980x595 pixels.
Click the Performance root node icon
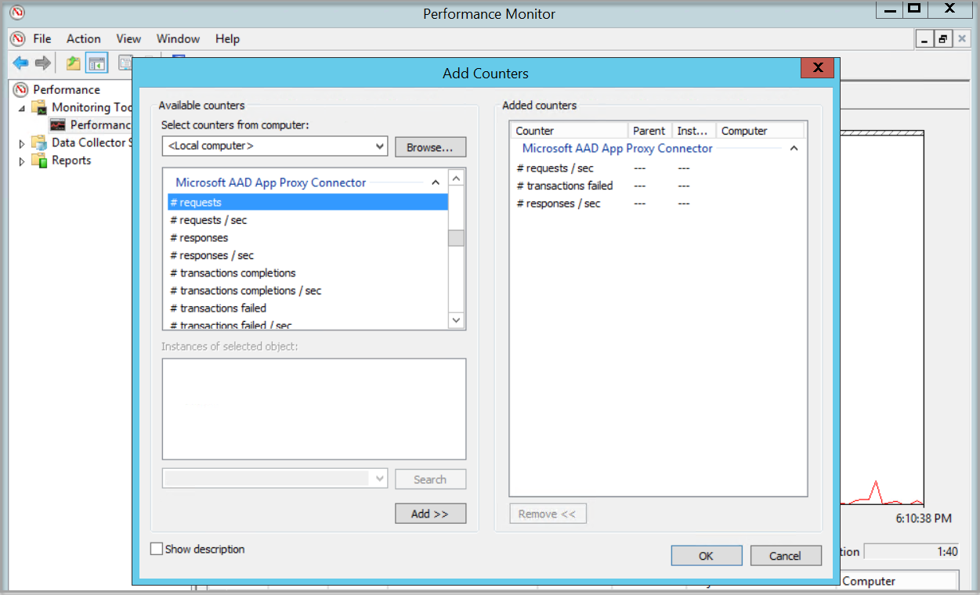coord(21,89)
